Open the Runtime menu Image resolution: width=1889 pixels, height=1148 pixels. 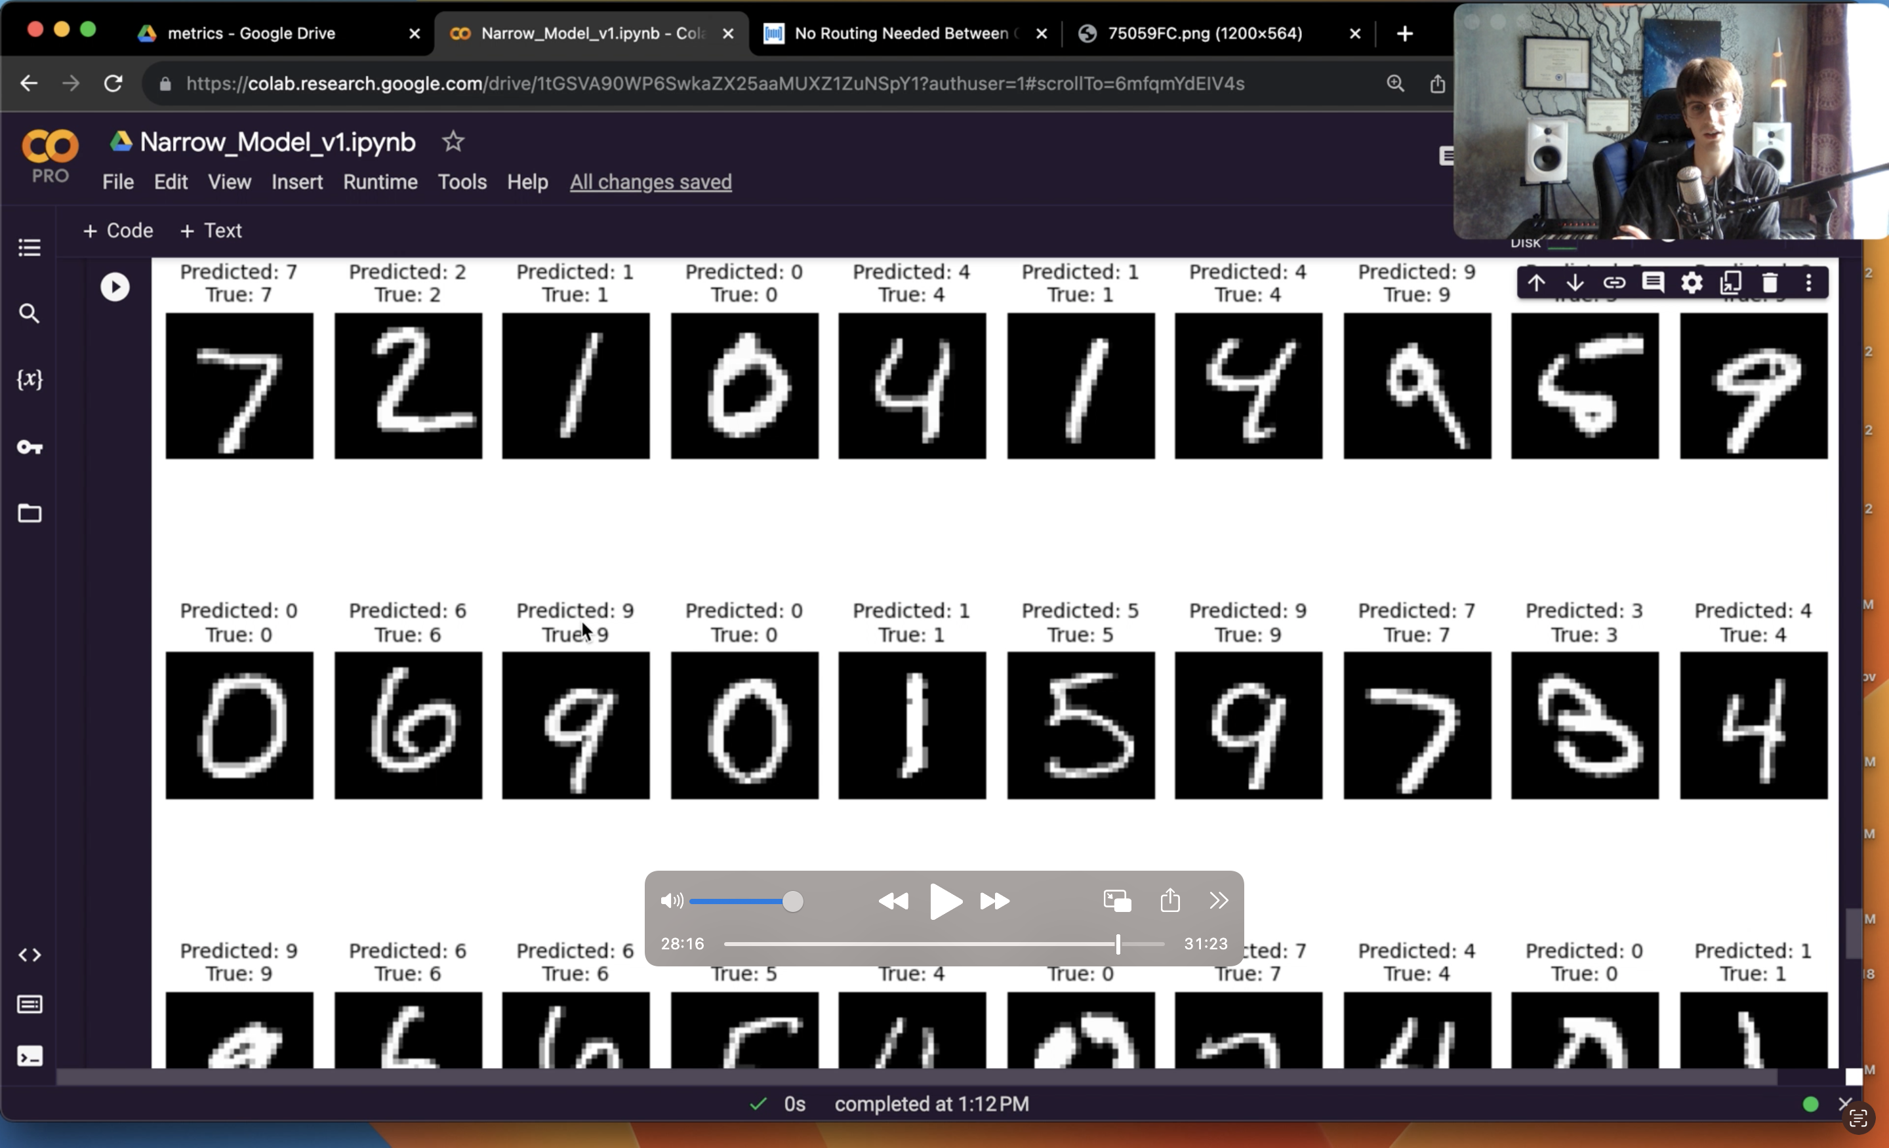click(x=379, y=182)
